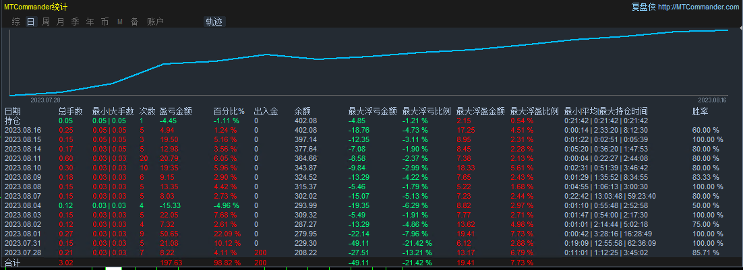743x270 pixels.
Task: Toggle the 轨迹 (trajectory) button
Action: tap(214, 22)
